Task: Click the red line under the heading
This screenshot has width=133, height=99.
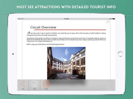Action: [70, 30]
